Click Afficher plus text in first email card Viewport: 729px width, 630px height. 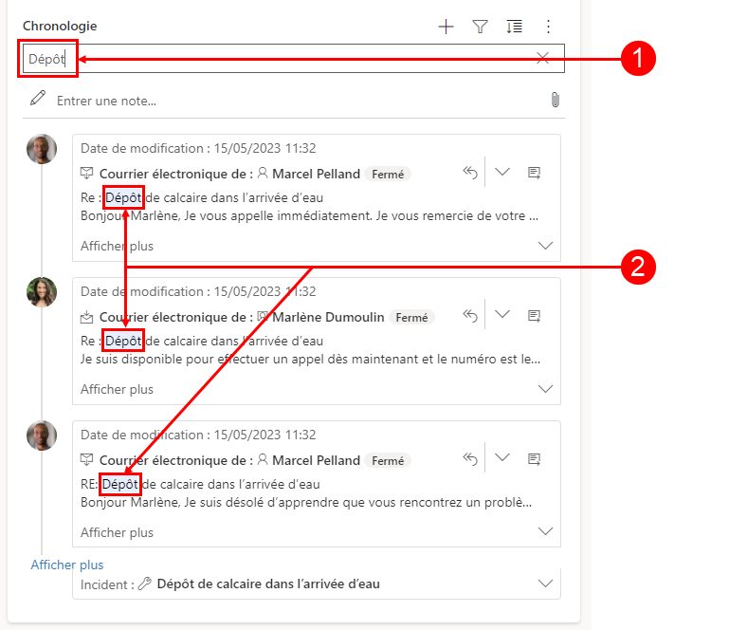pos(117,246)
